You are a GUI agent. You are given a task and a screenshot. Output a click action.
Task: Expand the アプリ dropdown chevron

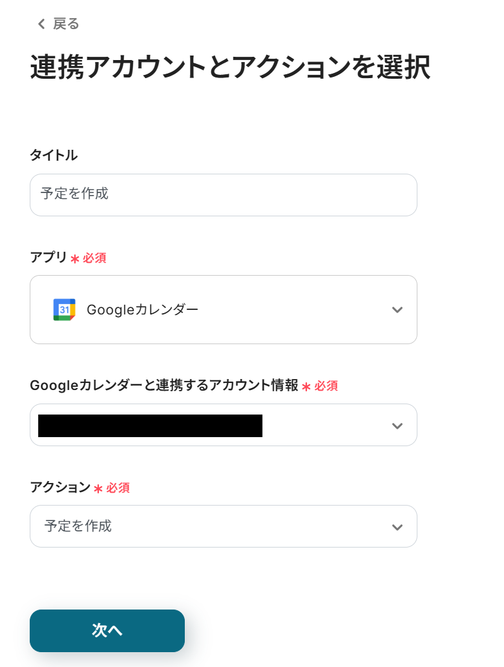397,310
